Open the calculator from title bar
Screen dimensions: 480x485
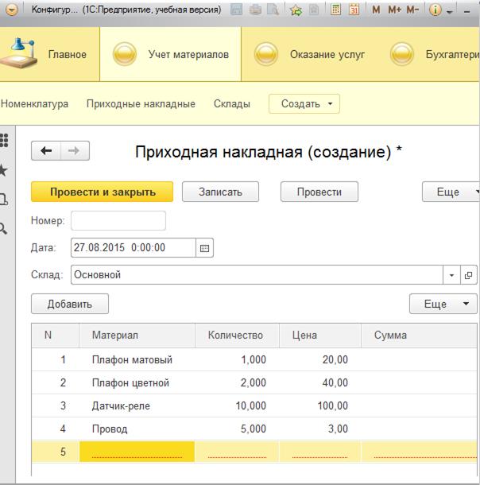point(336,10)
